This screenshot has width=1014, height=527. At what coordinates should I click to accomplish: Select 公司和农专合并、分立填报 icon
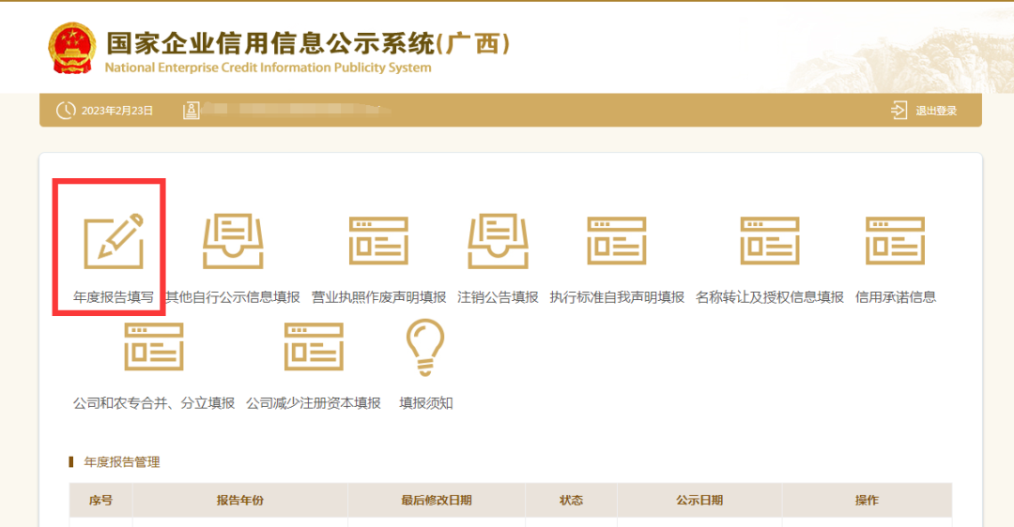[x=154, y=347]
